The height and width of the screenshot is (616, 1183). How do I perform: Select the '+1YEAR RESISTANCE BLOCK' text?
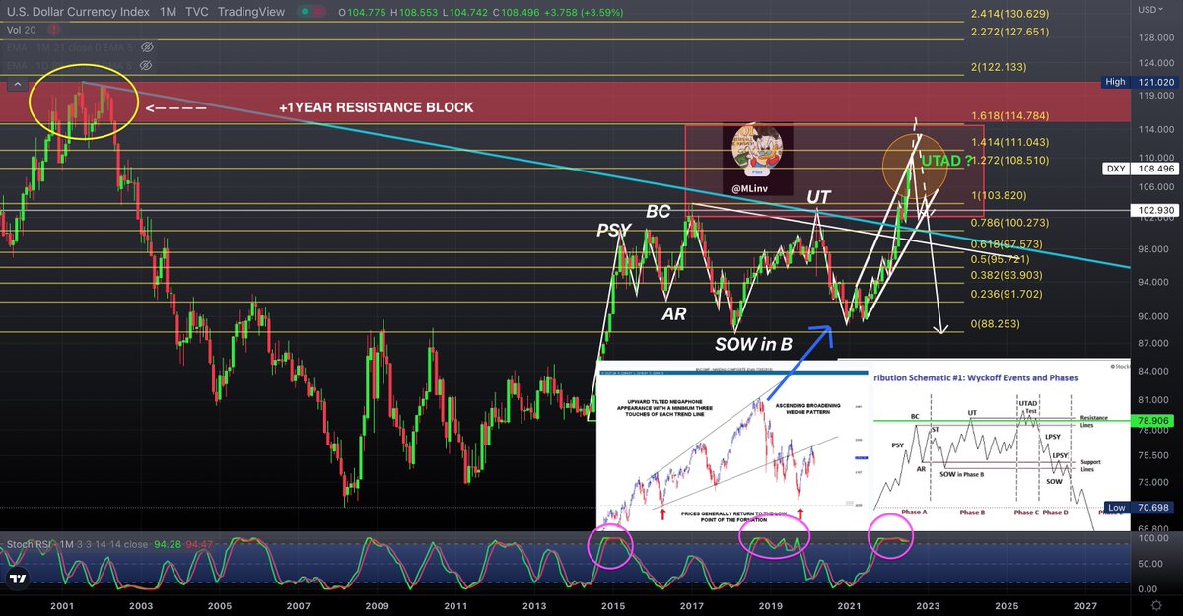(x=376, y=107)
